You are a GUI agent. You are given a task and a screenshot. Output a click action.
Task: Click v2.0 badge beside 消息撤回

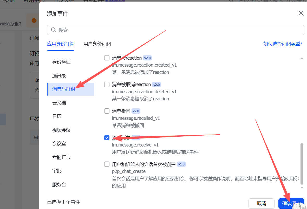point(136,111)
